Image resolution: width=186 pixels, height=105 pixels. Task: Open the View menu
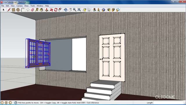pos(12,6)
